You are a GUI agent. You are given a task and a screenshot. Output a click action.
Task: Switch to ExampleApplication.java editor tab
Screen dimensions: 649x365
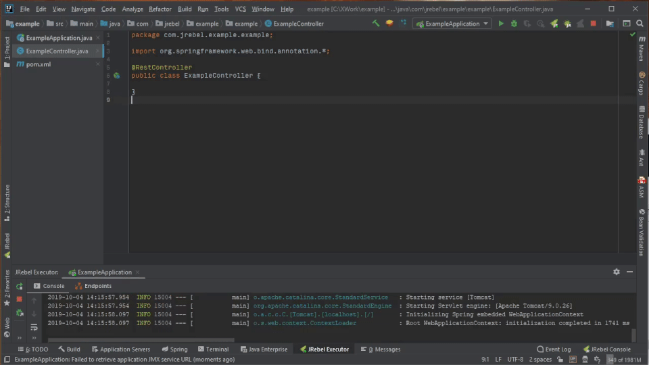[x=59, y=38]
